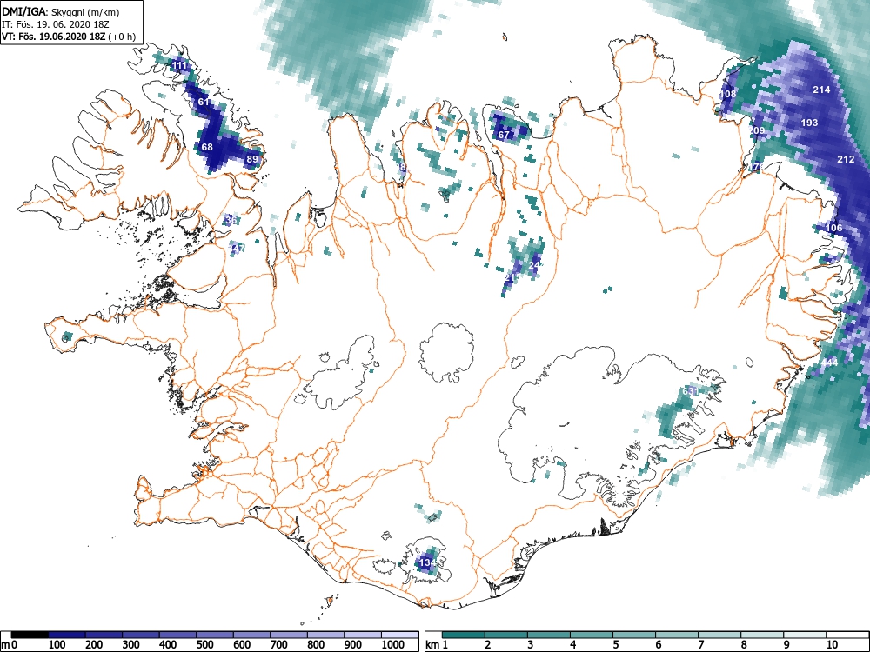
Task: Pick the 1000 m legend swatch
Action: point(400,635)
